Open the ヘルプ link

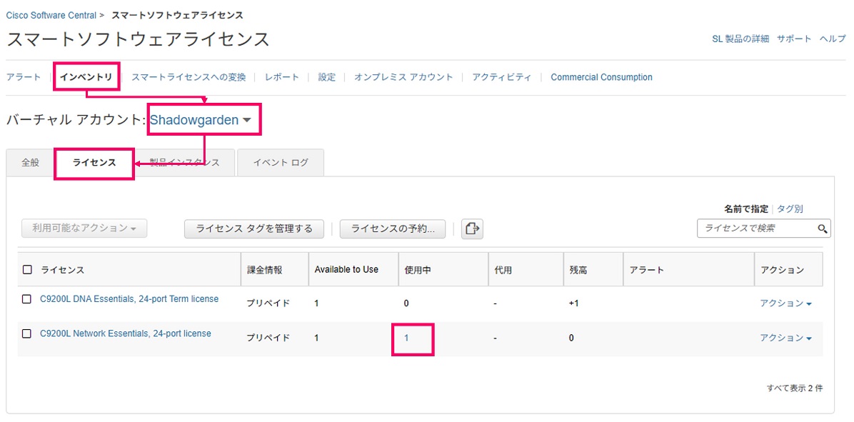tap(833, 39)
